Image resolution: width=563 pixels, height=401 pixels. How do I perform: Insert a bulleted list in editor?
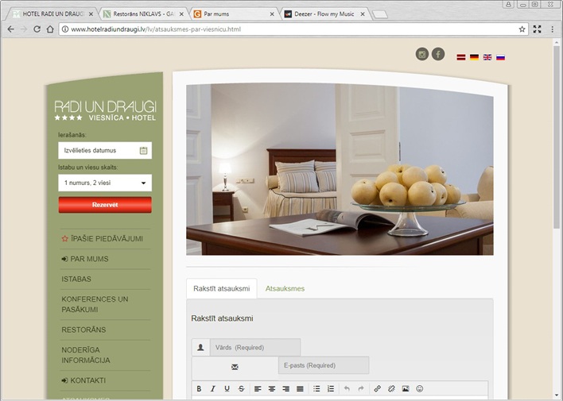pyautogui.click(x=316, y=388)
